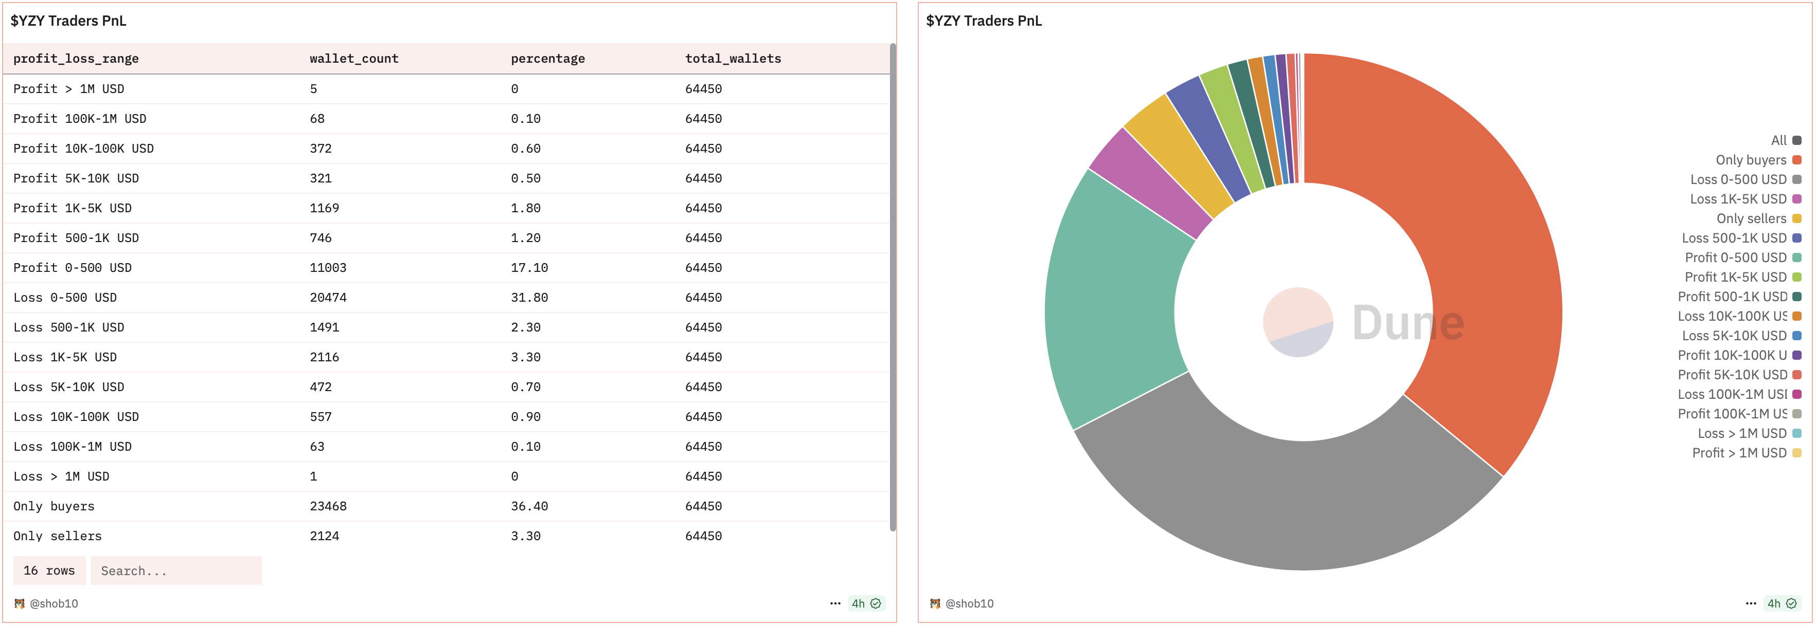Click the @shob10 avatar under the chart
Screen dimensions: 1816x626
coord(935,603)
